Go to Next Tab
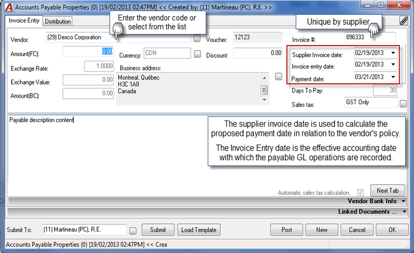The width and height of the screenshot is (414, 253). pyautogui.click(x=388, y=190)
